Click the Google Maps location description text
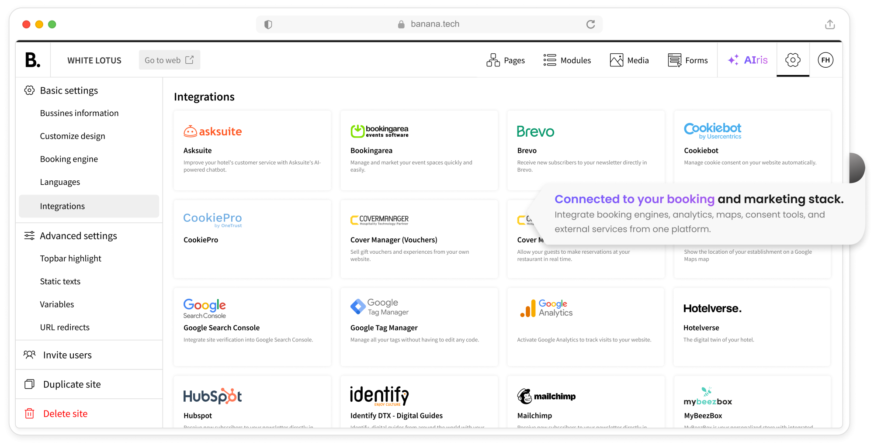 [748, 255]
